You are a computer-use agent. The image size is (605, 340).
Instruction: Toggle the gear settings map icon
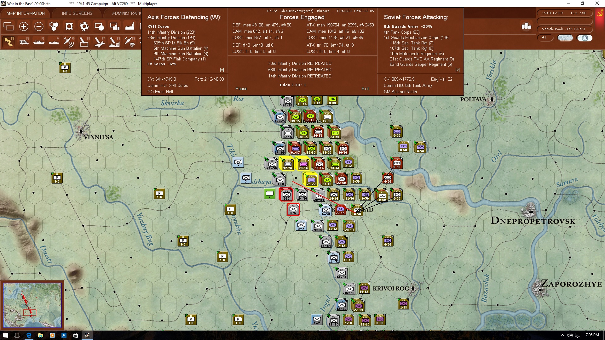(84, 26)
